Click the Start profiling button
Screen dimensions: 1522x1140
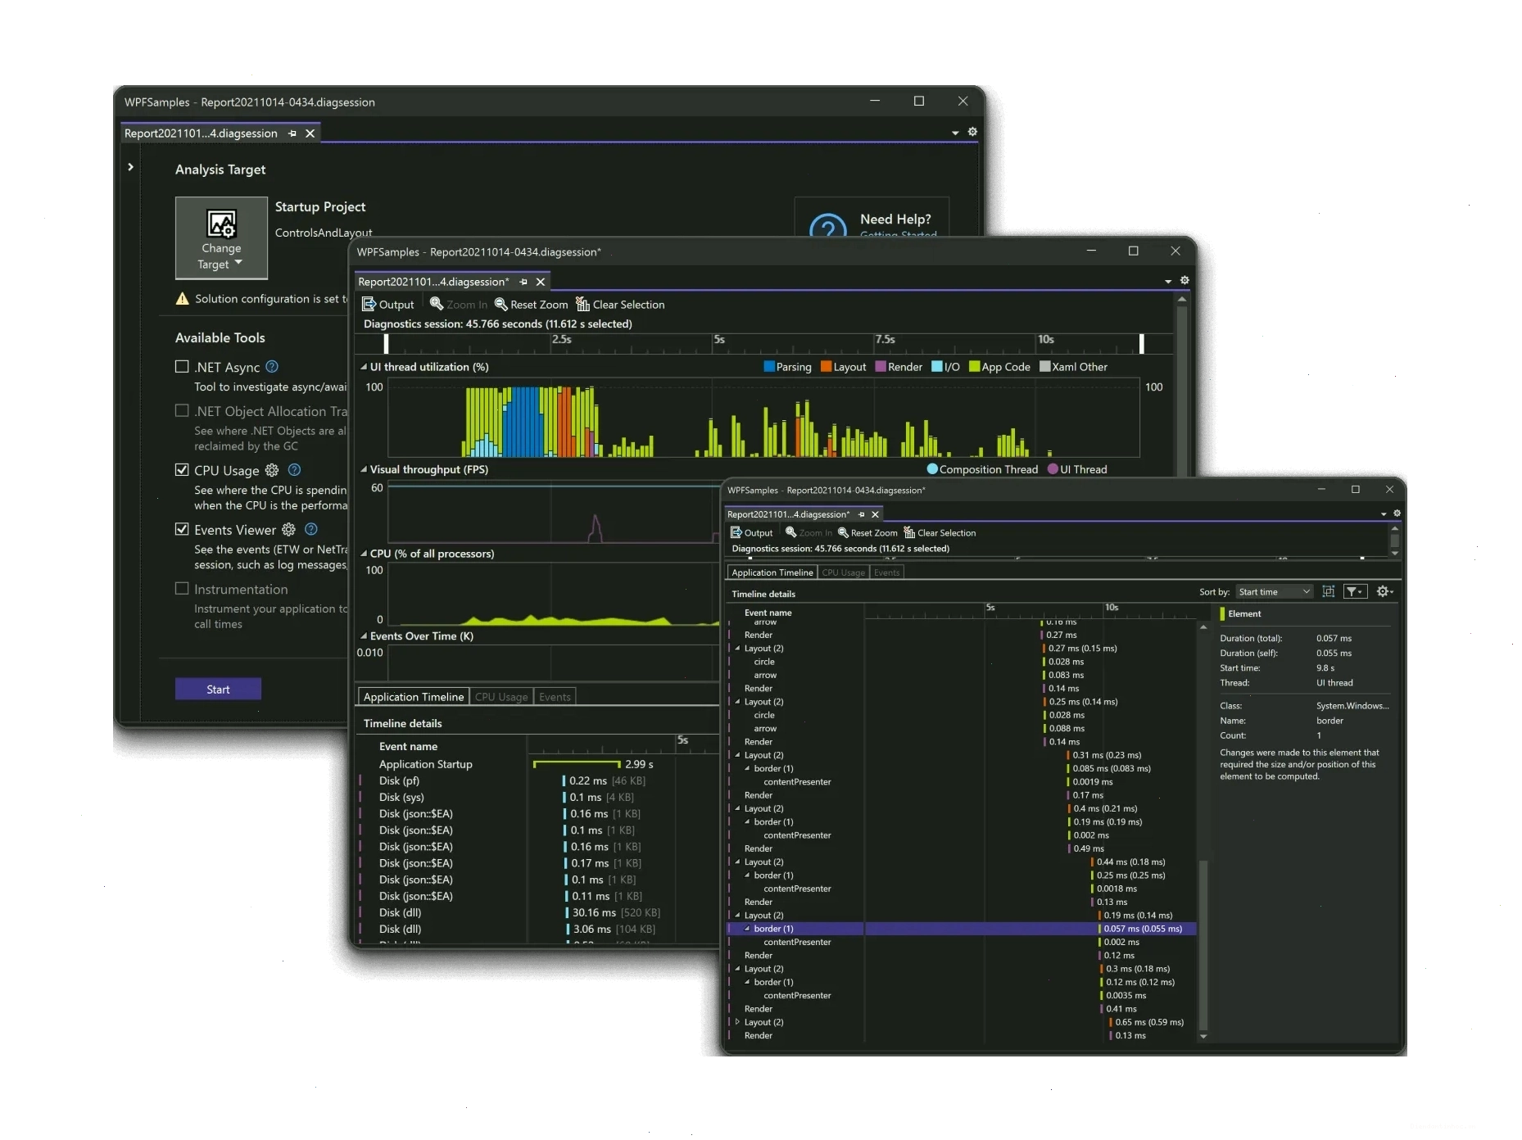pos(218,689)
